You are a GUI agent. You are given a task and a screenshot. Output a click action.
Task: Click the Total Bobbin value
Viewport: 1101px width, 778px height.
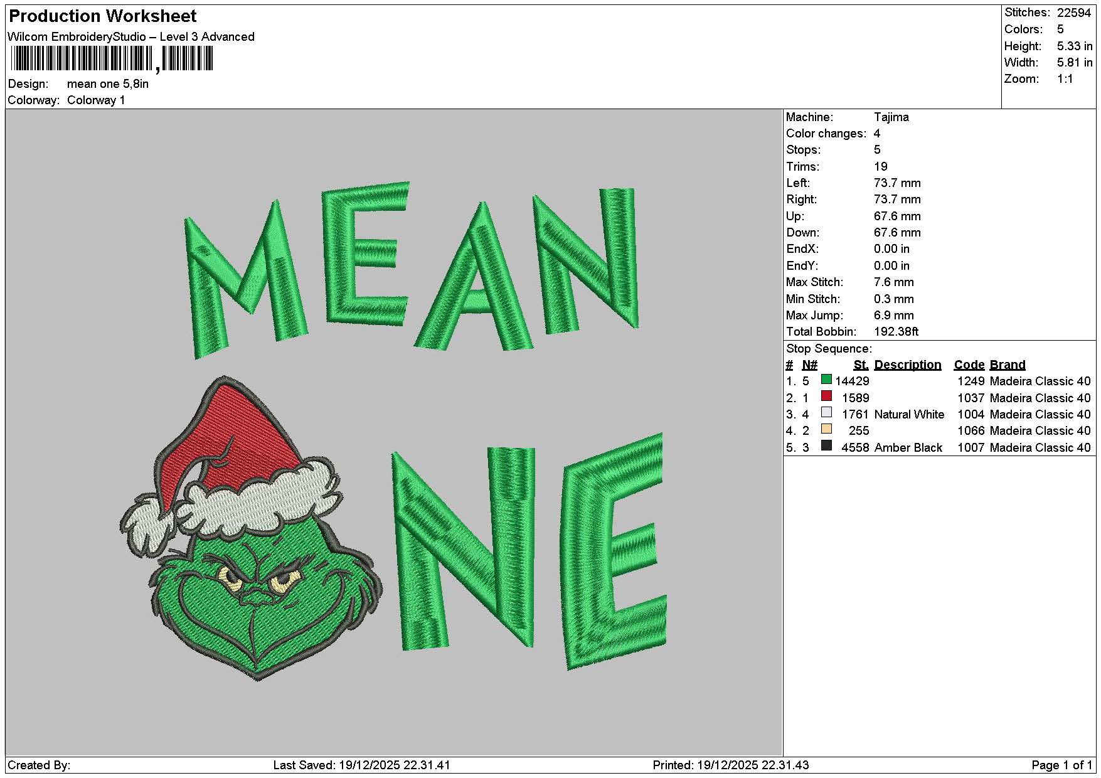[896, 332]
